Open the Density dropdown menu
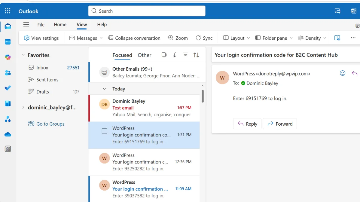Screen dimensions: 360x202 click(312, 38)
